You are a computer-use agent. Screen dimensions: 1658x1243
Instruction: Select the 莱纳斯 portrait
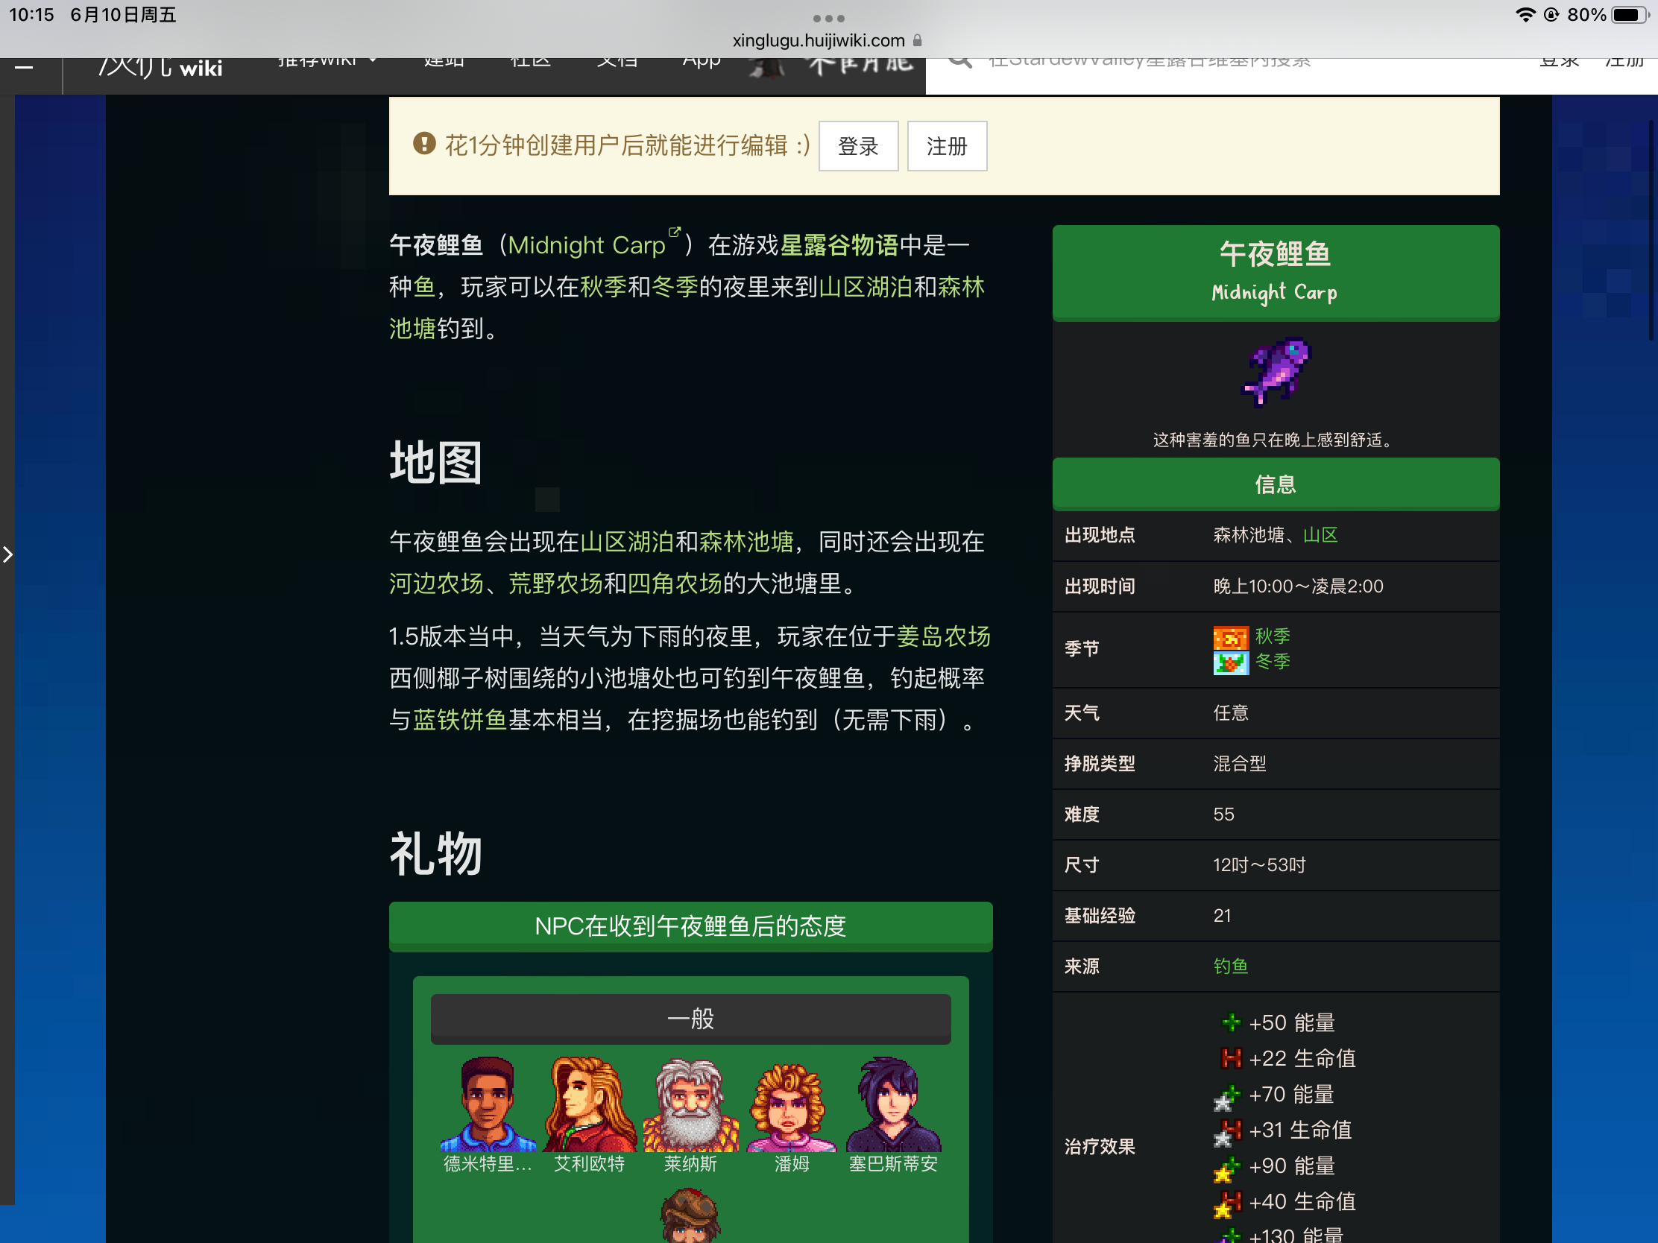coord(690,1104)
